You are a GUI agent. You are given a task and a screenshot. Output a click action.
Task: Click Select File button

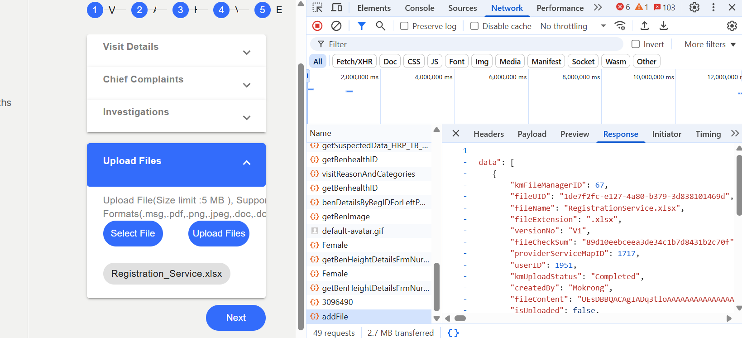(133, 233)
